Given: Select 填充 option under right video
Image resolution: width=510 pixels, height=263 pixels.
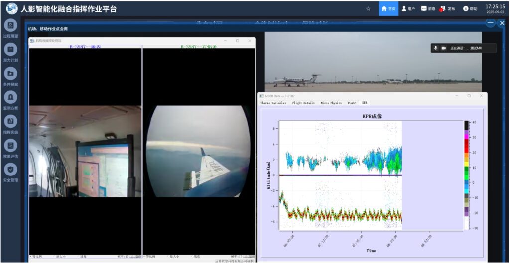Looking at the screenshot, I should click(x=195, y=257).
